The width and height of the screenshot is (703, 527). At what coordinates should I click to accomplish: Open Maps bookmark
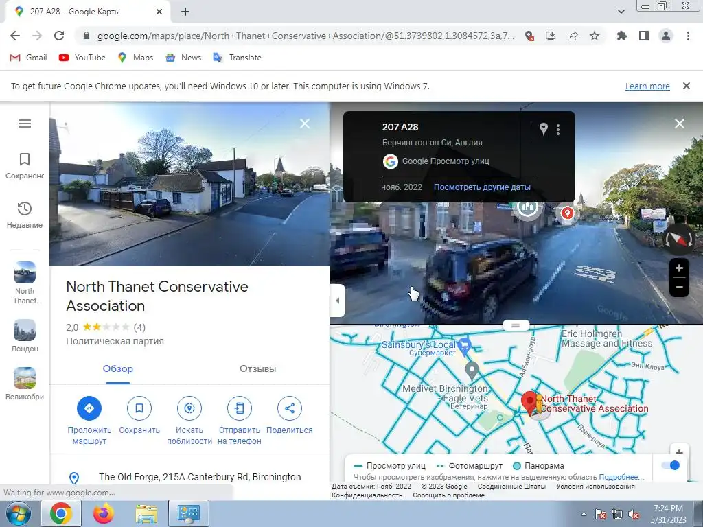point(135,58)
